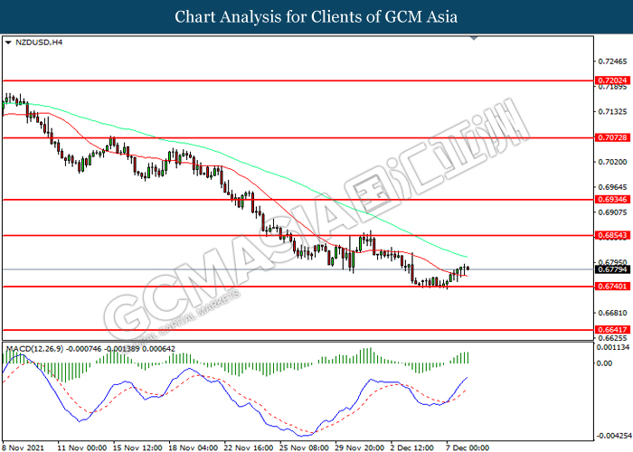Select the 0.70728 price level label
The width and height of the screenshot is (633, 452).
612,137
